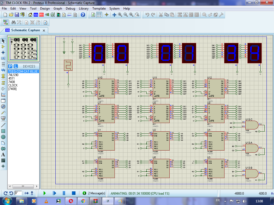Click the Zoom In magnifier icon

120,15
